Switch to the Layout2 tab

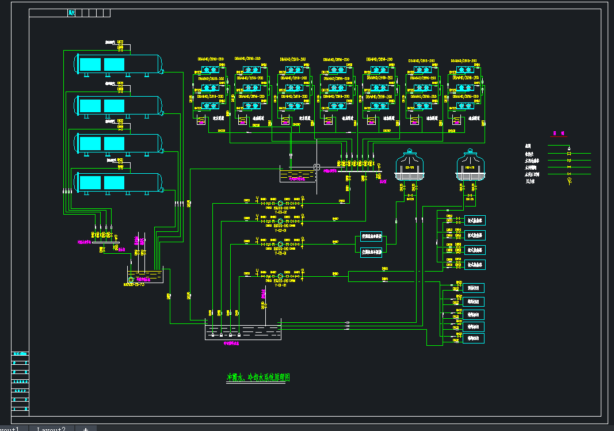coord(51,428)
